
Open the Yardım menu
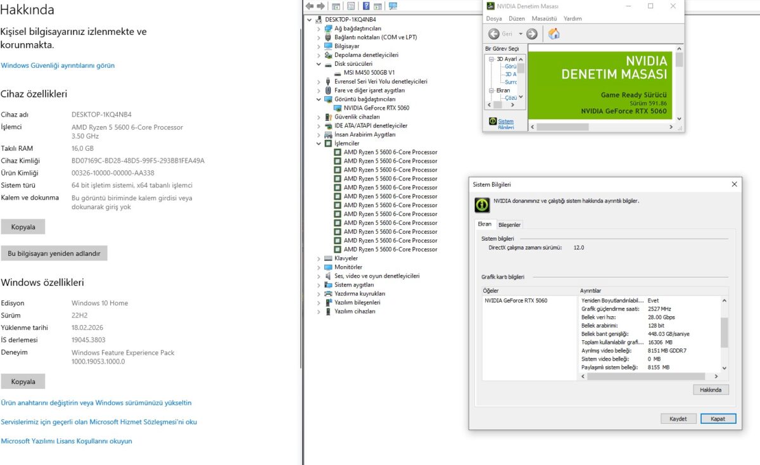(x=573, y=18)
